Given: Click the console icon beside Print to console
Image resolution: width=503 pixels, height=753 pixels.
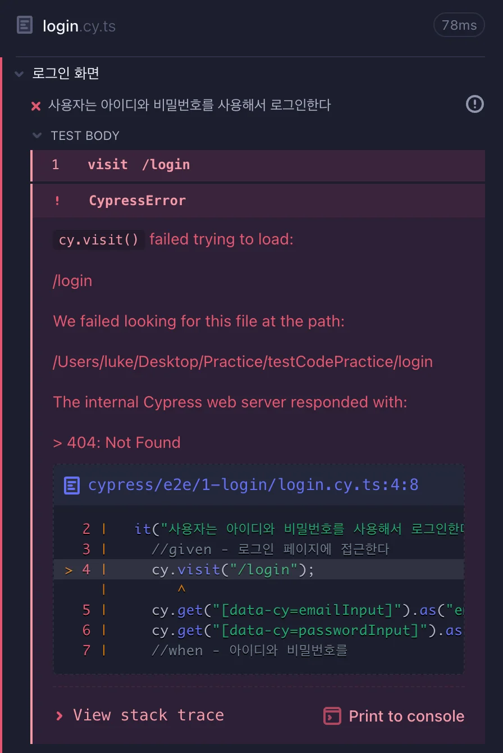Looking at the screenshot, I should tap(332, 716).
